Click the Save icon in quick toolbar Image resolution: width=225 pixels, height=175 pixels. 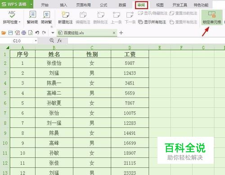tap(10, 33)
